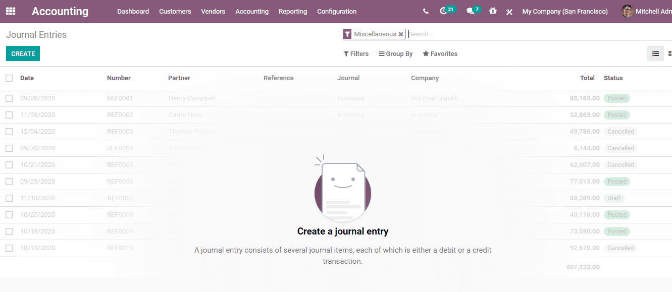The height and width of the screenshot is (292, 672).
Task: Click the CREATE button
Action: click(x=23, y=53)
